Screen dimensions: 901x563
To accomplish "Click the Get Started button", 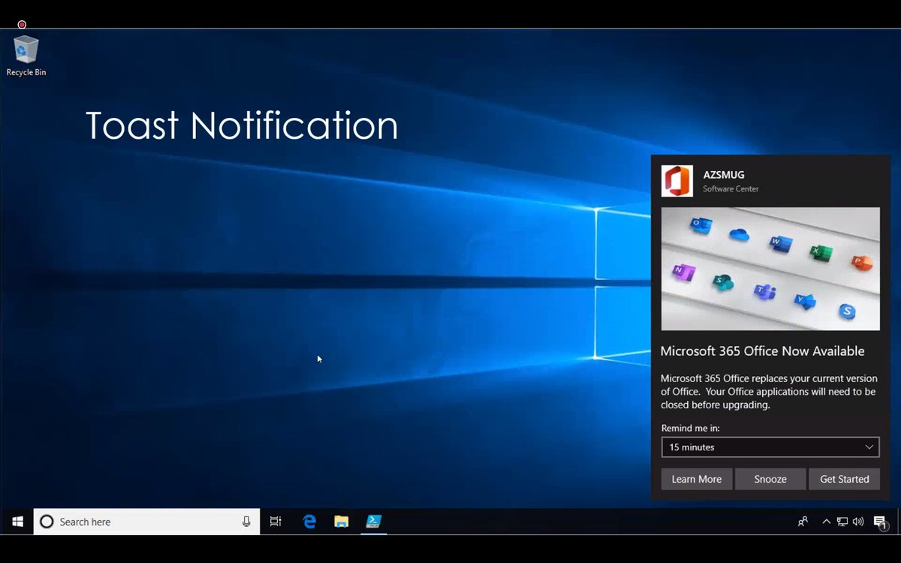I will (x=844, y=479).
